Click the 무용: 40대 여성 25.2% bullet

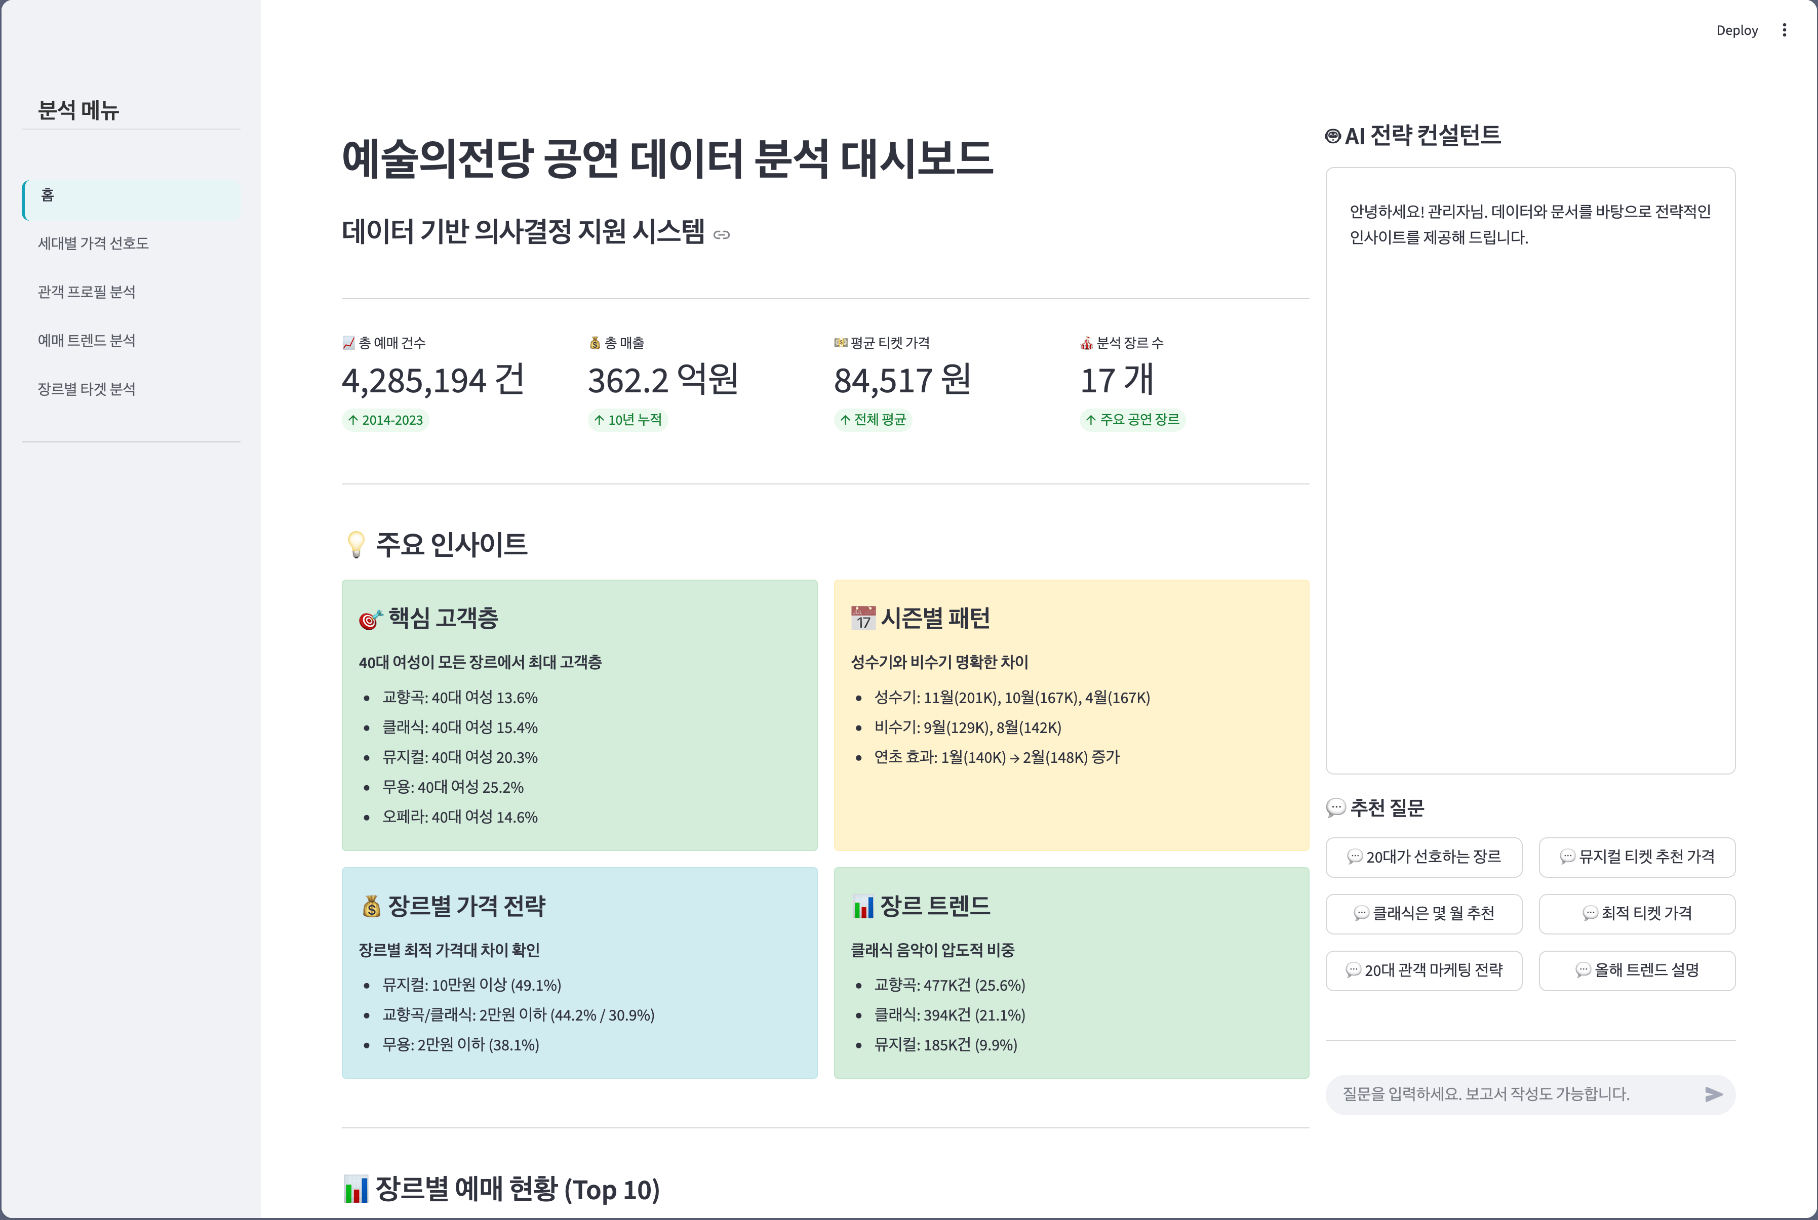point(452,787)
